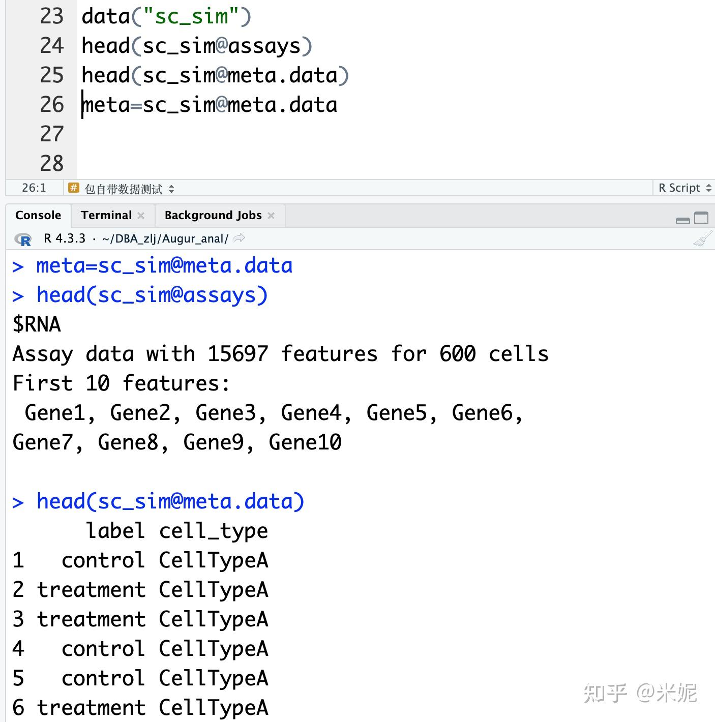Click the R 4.3.3 version label
715x722 pixels.
pos(65,238)
